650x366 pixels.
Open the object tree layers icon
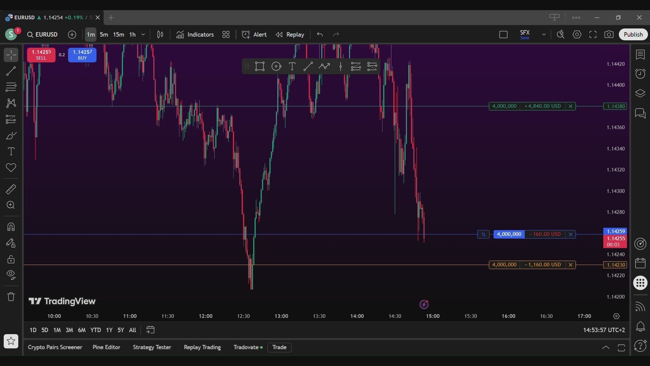(x=640, y=94)
